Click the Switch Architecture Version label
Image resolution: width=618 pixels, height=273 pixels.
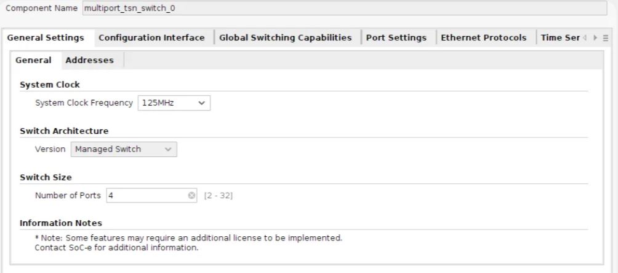[50, 149]
